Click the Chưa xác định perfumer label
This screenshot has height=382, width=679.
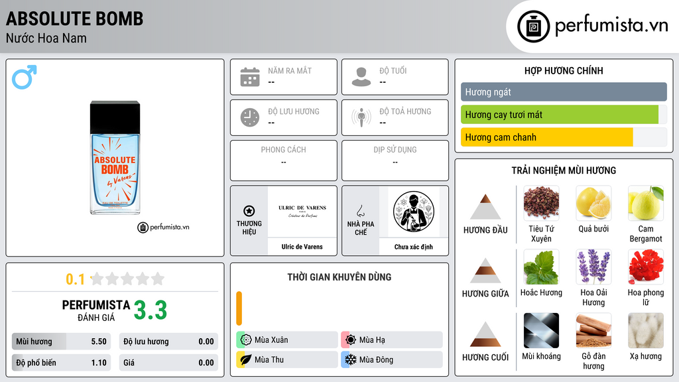[414, 247]
